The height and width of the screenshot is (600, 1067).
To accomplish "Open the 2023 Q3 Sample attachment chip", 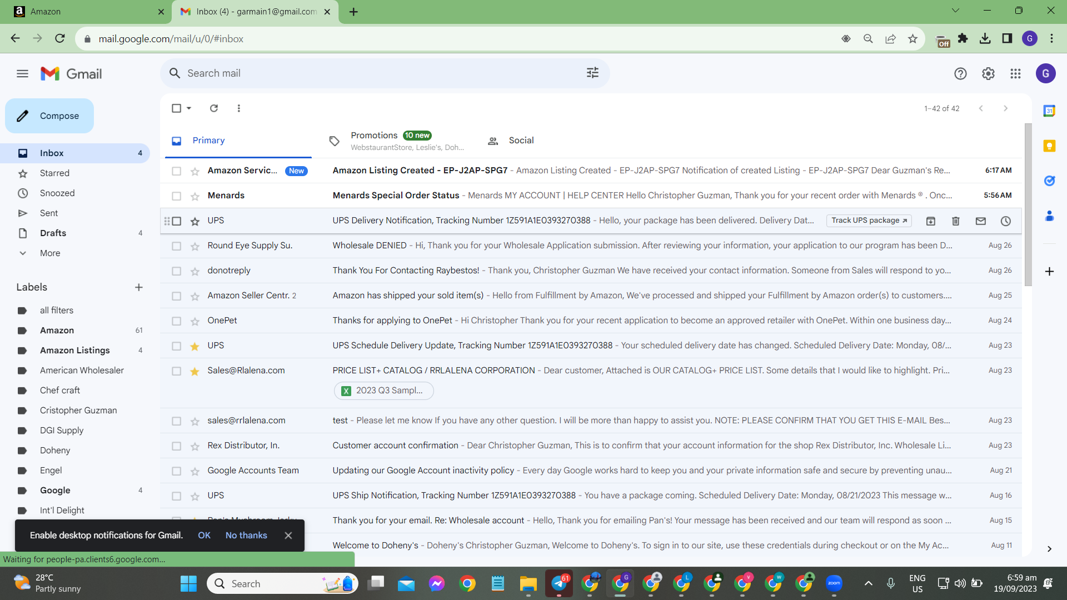I will [x=383, y=391].
